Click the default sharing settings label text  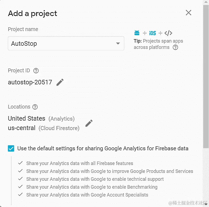103,148
